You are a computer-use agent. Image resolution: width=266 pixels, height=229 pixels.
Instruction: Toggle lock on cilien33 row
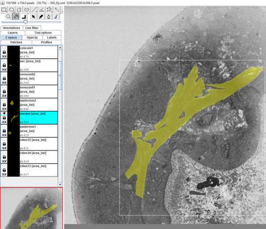(4, 170)
